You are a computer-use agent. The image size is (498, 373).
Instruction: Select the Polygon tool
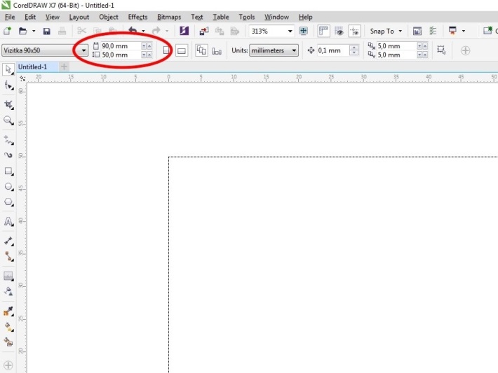click(x=8, y=202)
